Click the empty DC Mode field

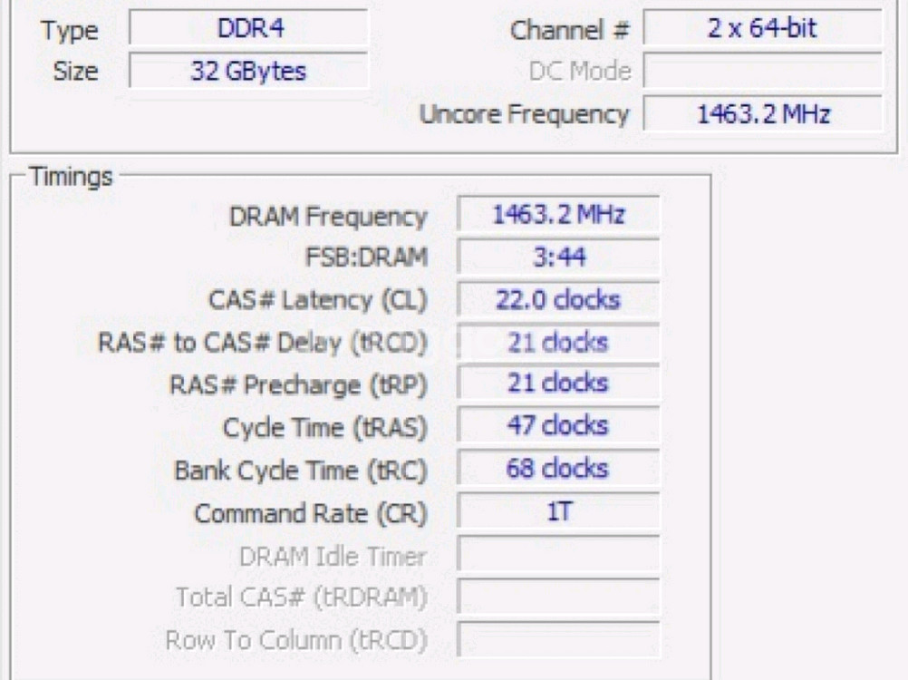pos(762,71)
